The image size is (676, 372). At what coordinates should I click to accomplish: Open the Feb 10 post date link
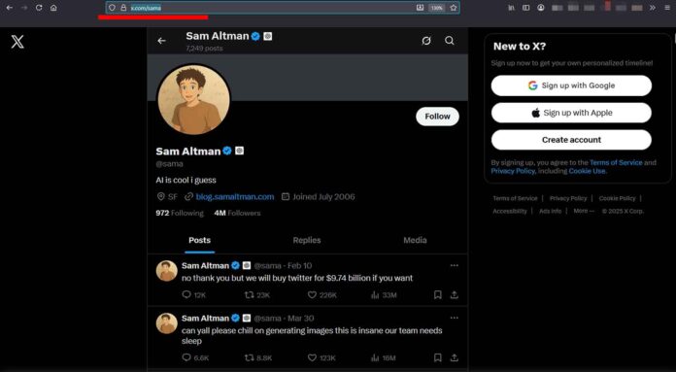[x=299, y=265]
